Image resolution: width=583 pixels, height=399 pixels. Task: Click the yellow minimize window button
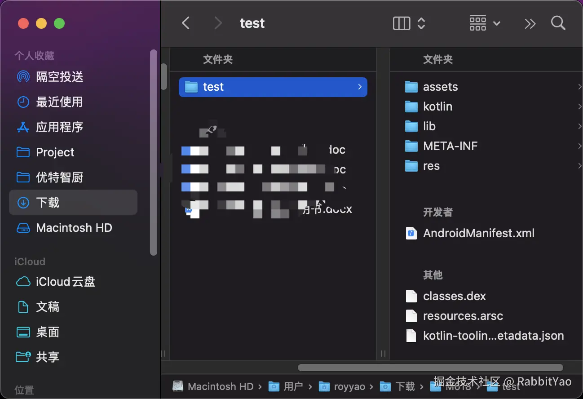pyautogui.click(x=41, y=23)
